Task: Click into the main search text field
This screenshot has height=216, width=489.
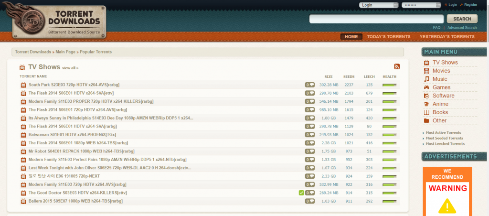Action: click(x=376, y=19)
